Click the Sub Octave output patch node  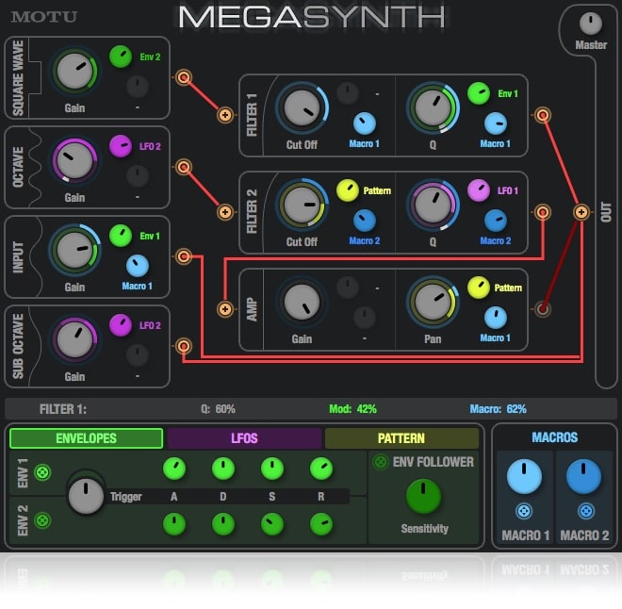[183, 346]
